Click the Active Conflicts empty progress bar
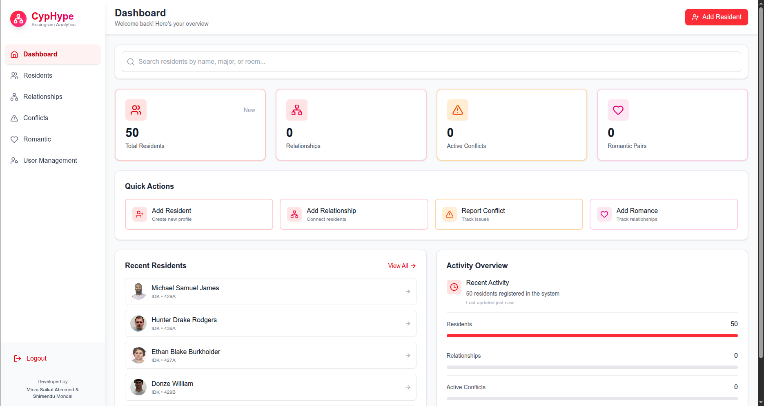Screen dimensions: 764x406 click(592, 399)
